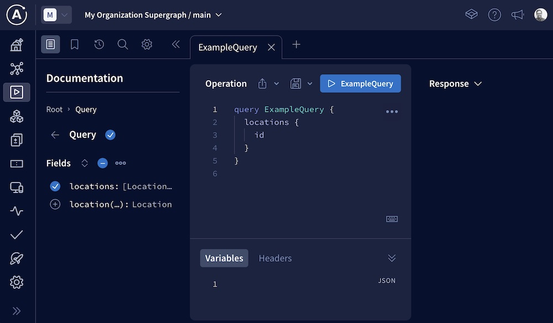The image size is (553, 323).
Task: Open the save options dropdown arrow
Action: [309, 83]
